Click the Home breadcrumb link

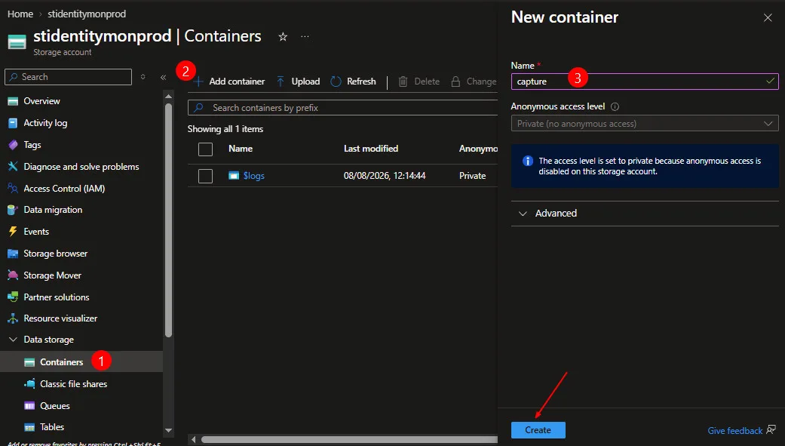click(20, 14)
